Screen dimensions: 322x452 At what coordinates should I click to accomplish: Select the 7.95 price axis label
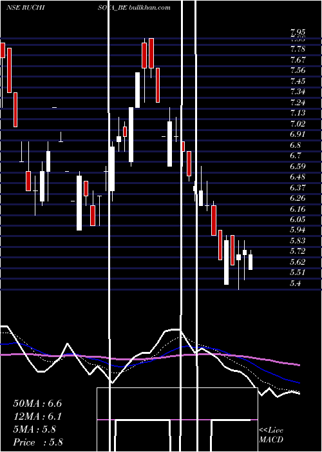pyautogui.click(x=298, y=32)
